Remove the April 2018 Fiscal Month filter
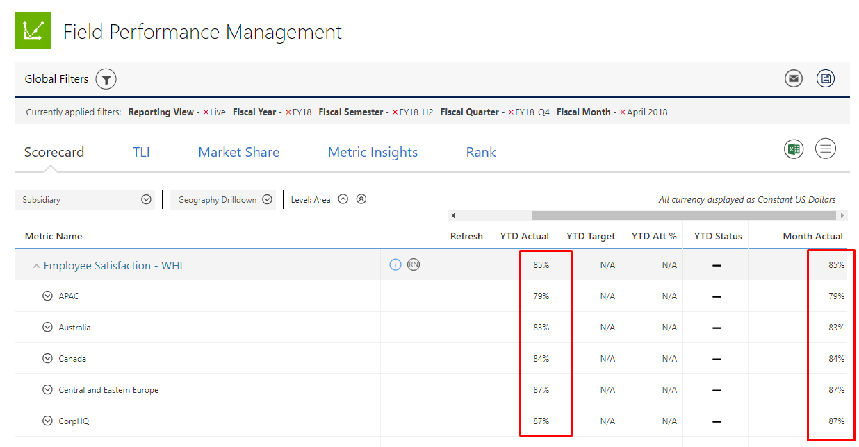 tap(623, 112)
